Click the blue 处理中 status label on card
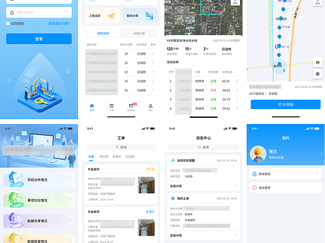This screenshot has width=325, height=243. click(150, 212)
